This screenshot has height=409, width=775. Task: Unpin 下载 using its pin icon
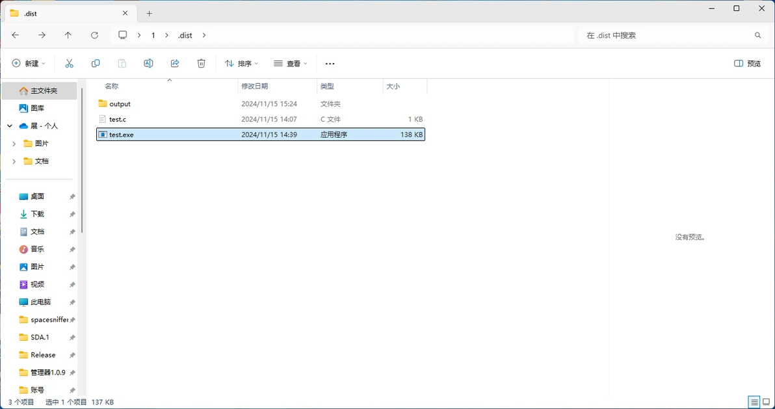coord(72,214)
